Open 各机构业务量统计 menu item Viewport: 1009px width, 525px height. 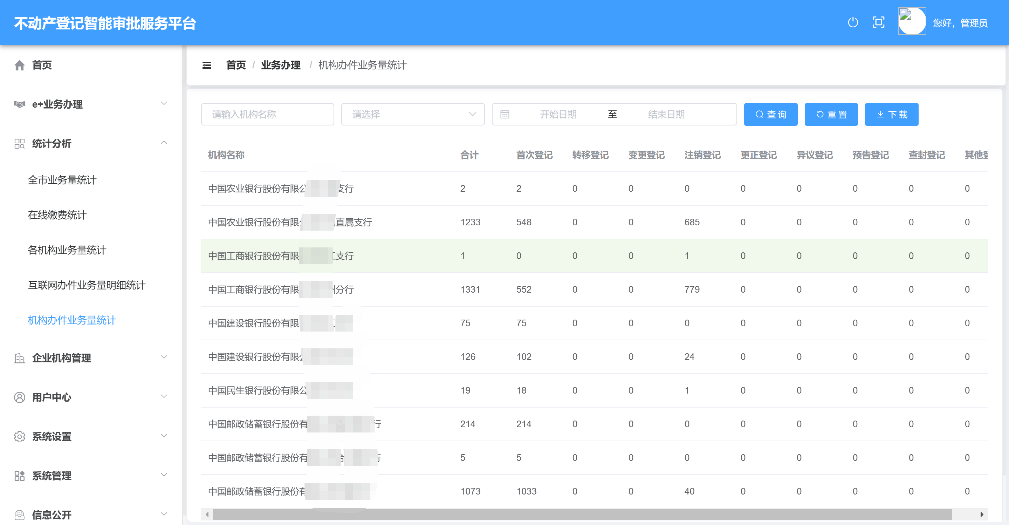(x=67, y=250)
